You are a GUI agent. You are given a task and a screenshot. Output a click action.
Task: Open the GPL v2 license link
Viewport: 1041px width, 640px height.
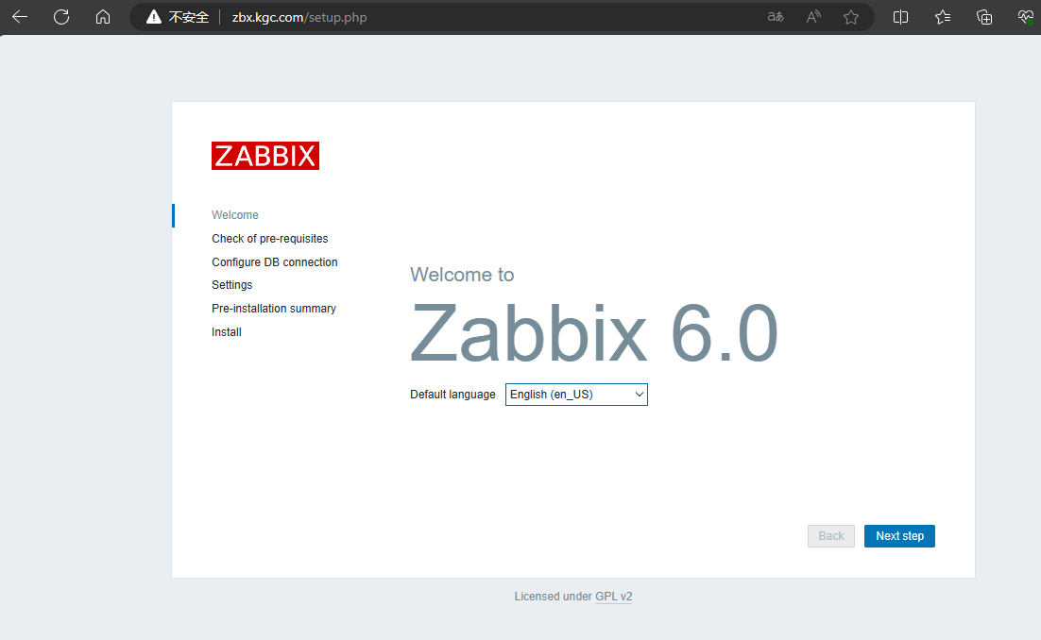tap(613, 597)
